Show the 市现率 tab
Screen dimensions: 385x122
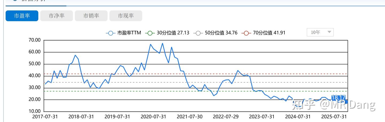126,16
